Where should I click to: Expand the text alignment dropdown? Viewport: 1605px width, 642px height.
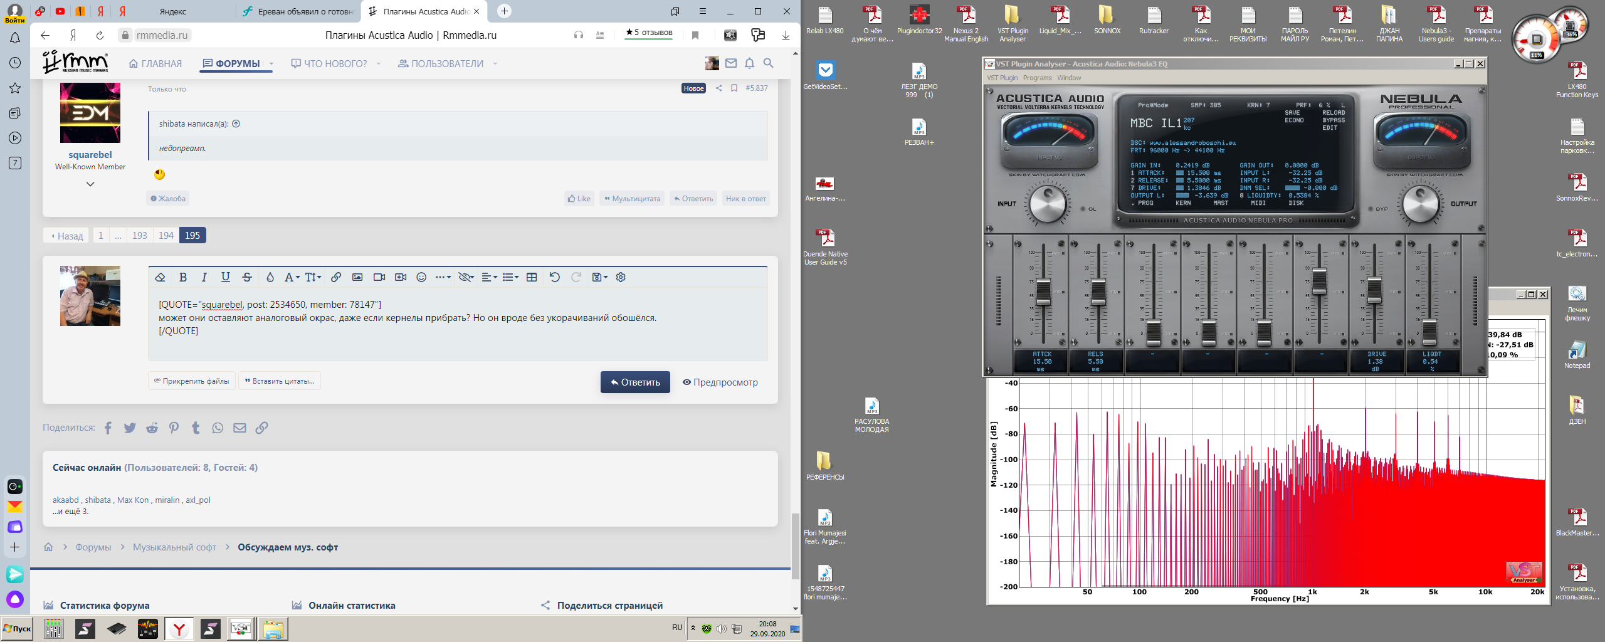point(490,277)
